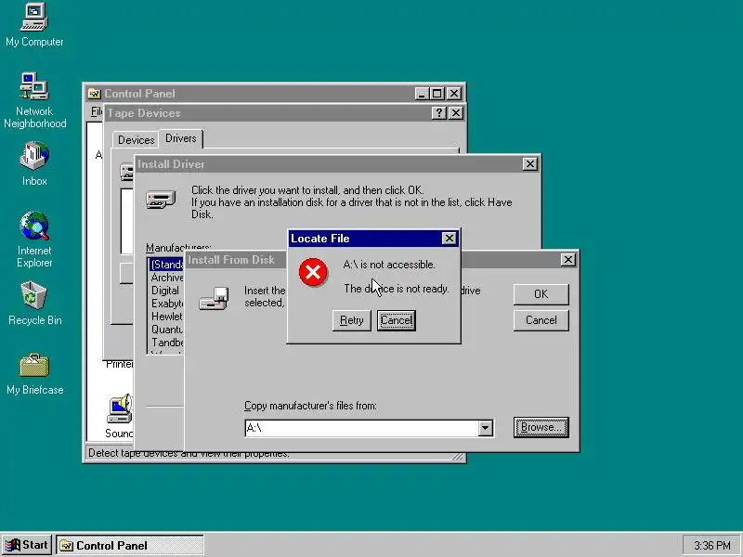743x557 pixels.
Task: Close the Install From Disk dialog
Action: click(x=567, y=260)
